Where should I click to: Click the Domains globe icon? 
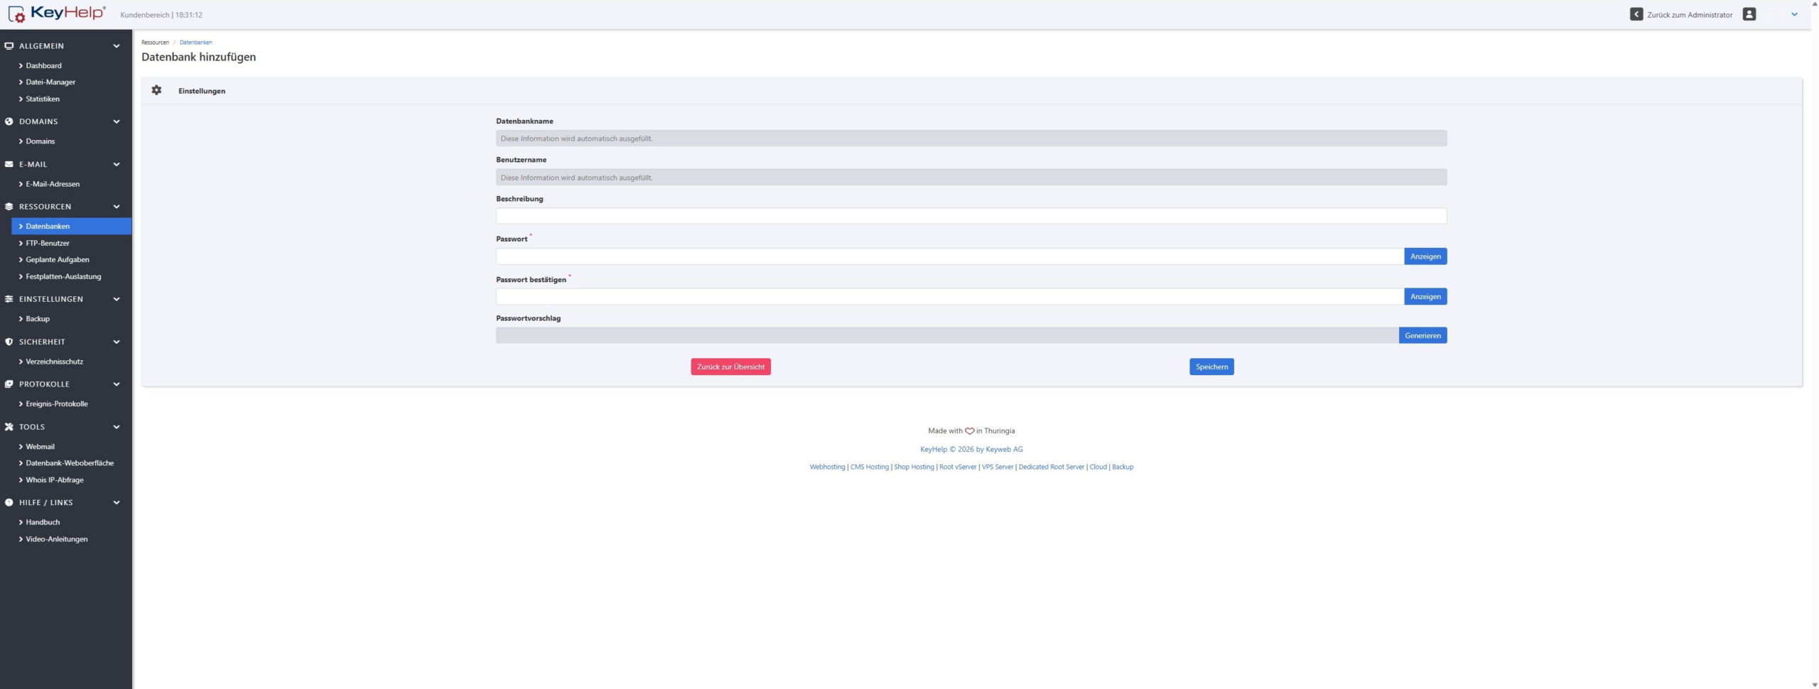(9, 121)
